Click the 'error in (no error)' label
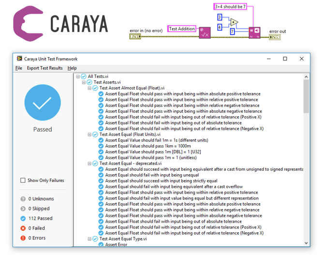Viewport: 322px width, 255px height. coord(146,30)
